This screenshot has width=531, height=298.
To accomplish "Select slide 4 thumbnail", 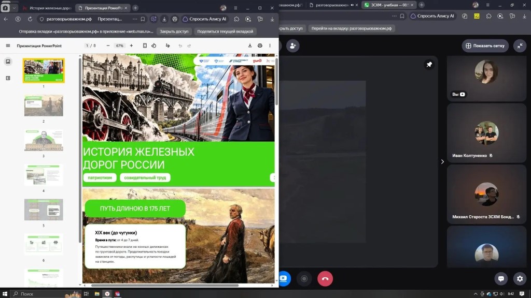I will pos(44,175).
